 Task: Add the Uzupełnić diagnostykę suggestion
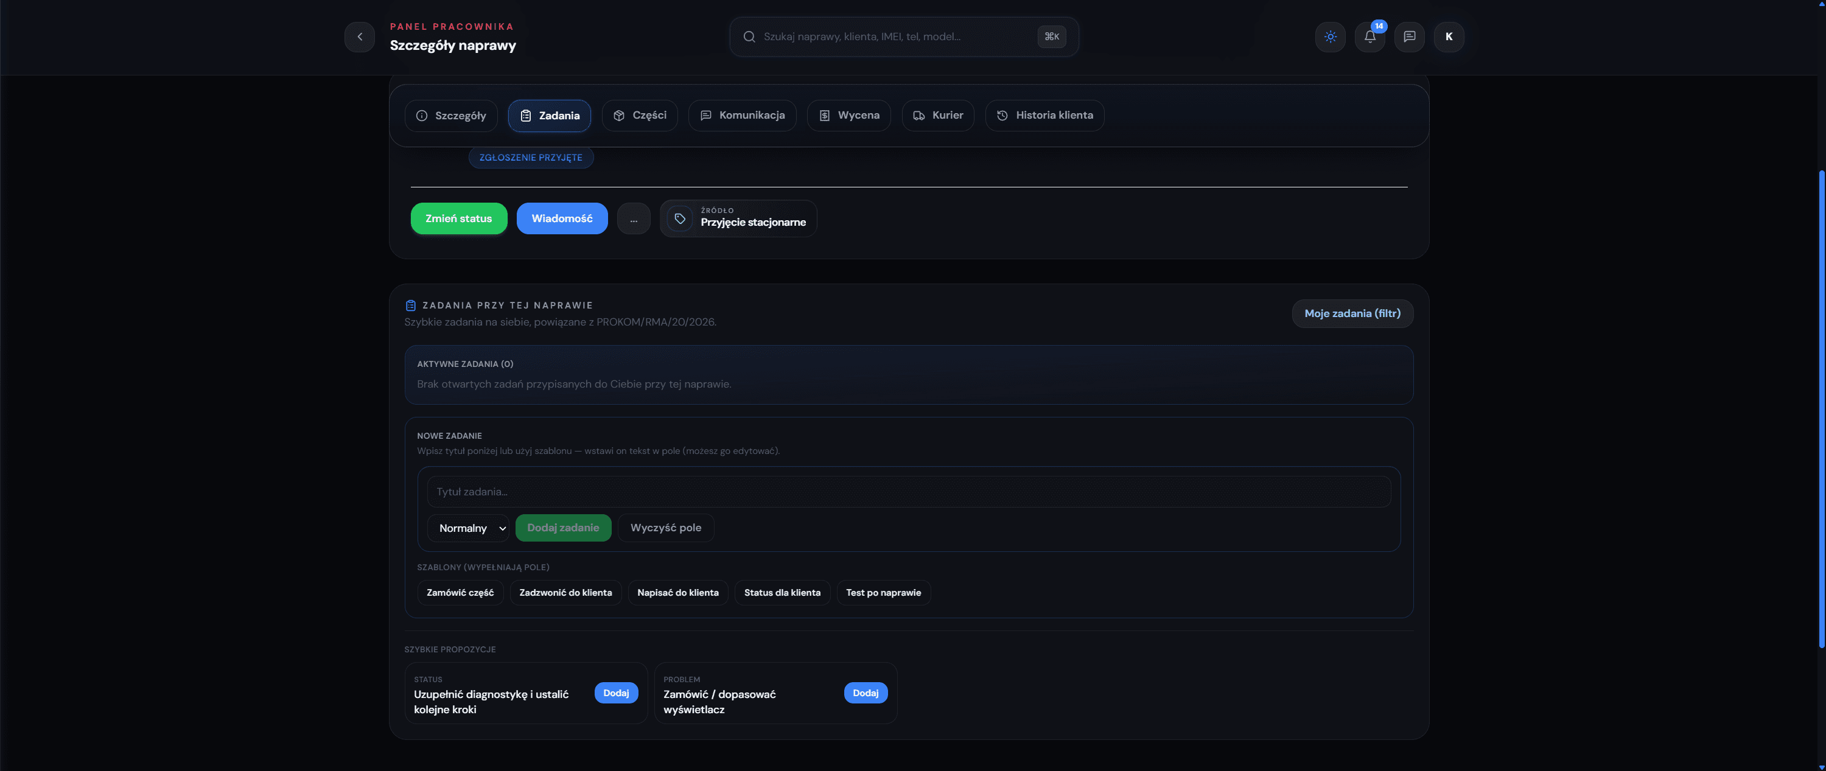(616, 693)
